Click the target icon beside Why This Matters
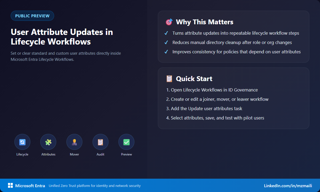This screenshot has height=192, width=320. pos(169,22)
